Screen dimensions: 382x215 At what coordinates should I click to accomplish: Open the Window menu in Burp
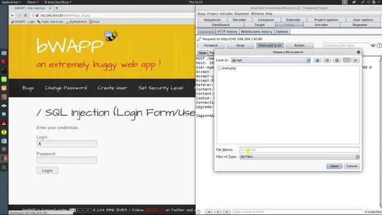(x=257, y=14)
